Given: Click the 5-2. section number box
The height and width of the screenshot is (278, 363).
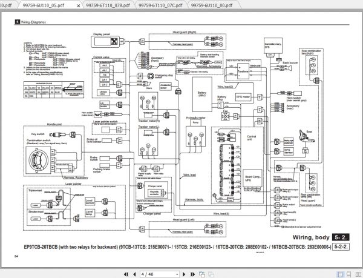Looking at the screenshot, I should pos(340,237).
